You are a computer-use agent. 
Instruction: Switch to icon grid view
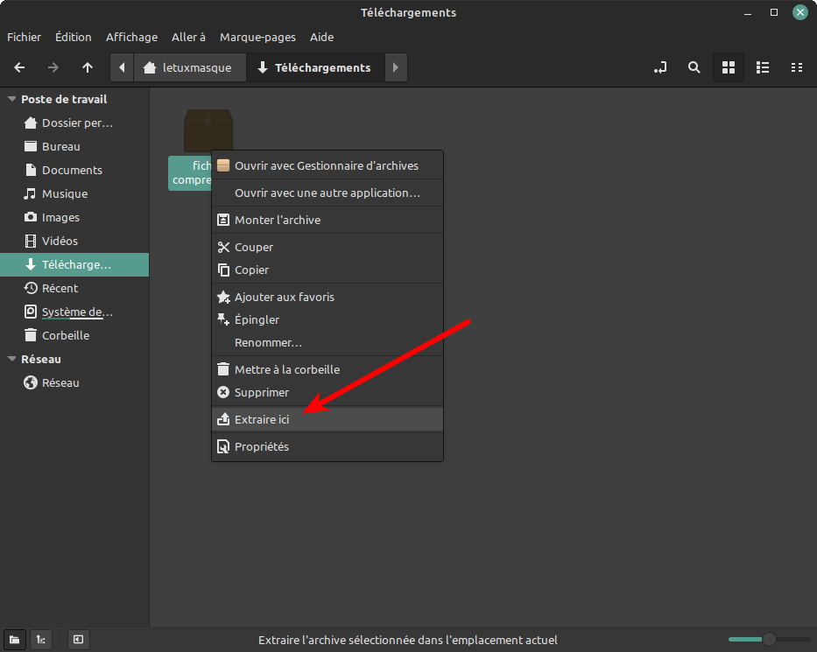click(729, 67)
